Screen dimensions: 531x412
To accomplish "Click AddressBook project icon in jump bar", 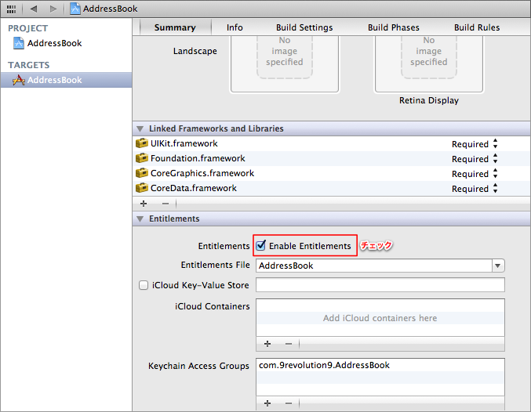I will click(x=75, y=9).
